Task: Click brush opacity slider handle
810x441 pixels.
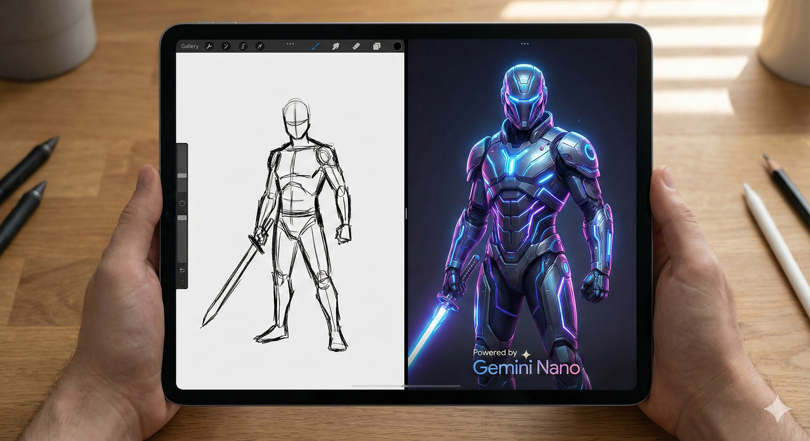Action: point(182,218)
